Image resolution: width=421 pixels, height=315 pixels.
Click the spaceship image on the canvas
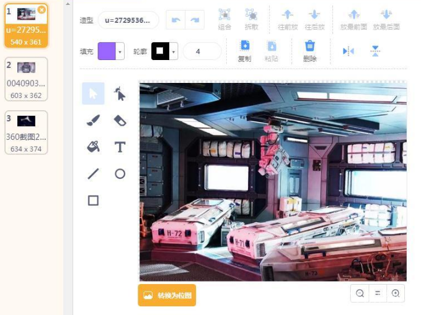[273, 182]
